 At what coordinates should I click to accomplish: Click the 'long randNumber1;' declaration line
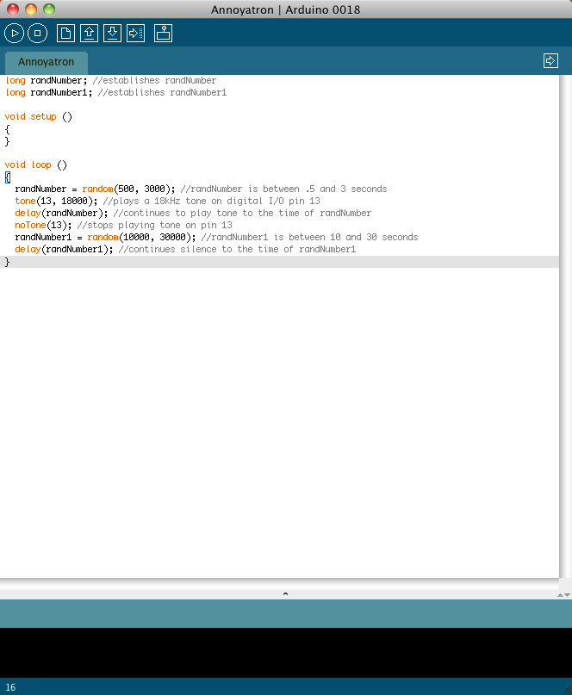(x=49, y=92)
